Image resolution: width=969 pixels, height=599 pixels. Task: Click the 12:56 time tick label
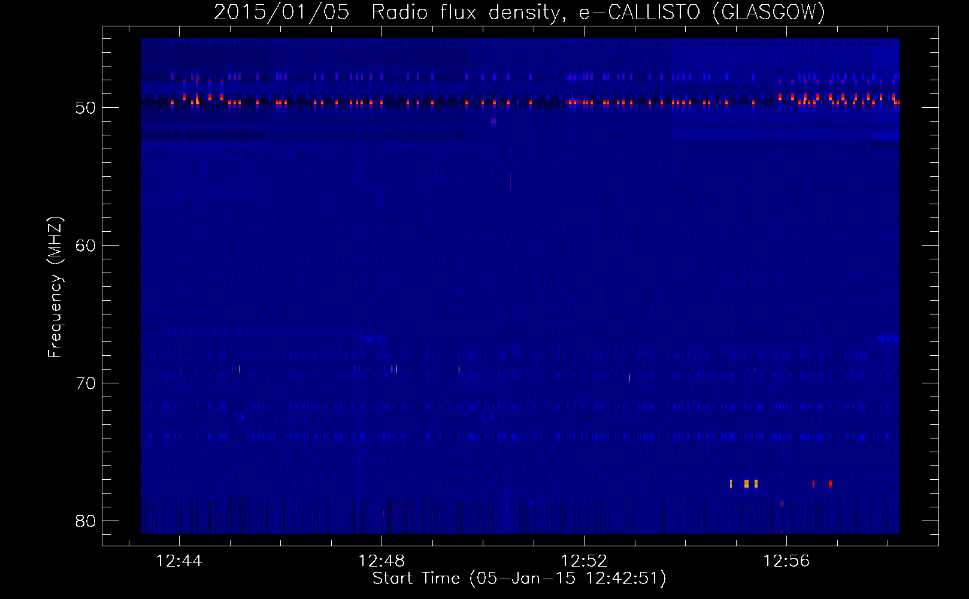tap(786, 561)
